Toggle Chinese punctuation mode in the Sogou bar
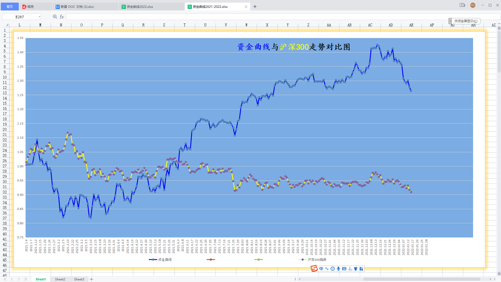This screenshot has height=282, width=501. pyautogui.click(x=327, y=269)
